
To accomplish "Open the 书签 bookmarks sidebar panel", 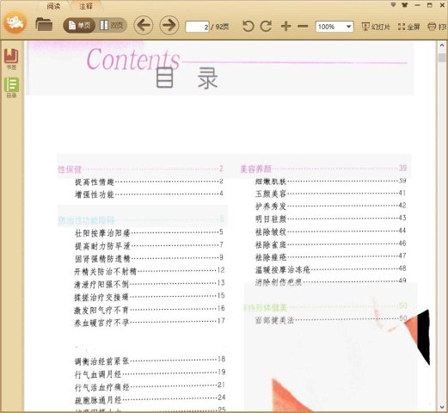I will pos(11,59).
